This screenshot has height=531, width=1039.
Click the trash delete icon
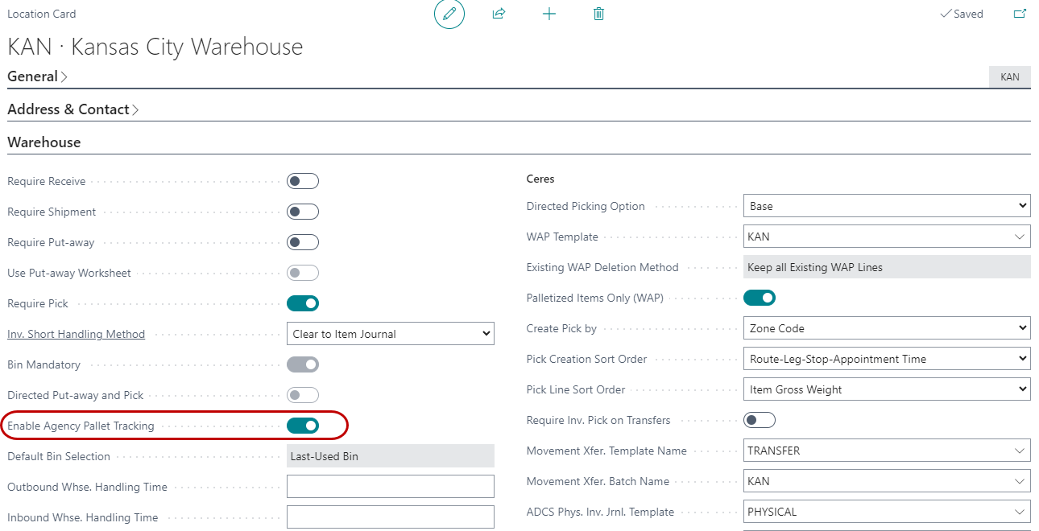(598, 14)
